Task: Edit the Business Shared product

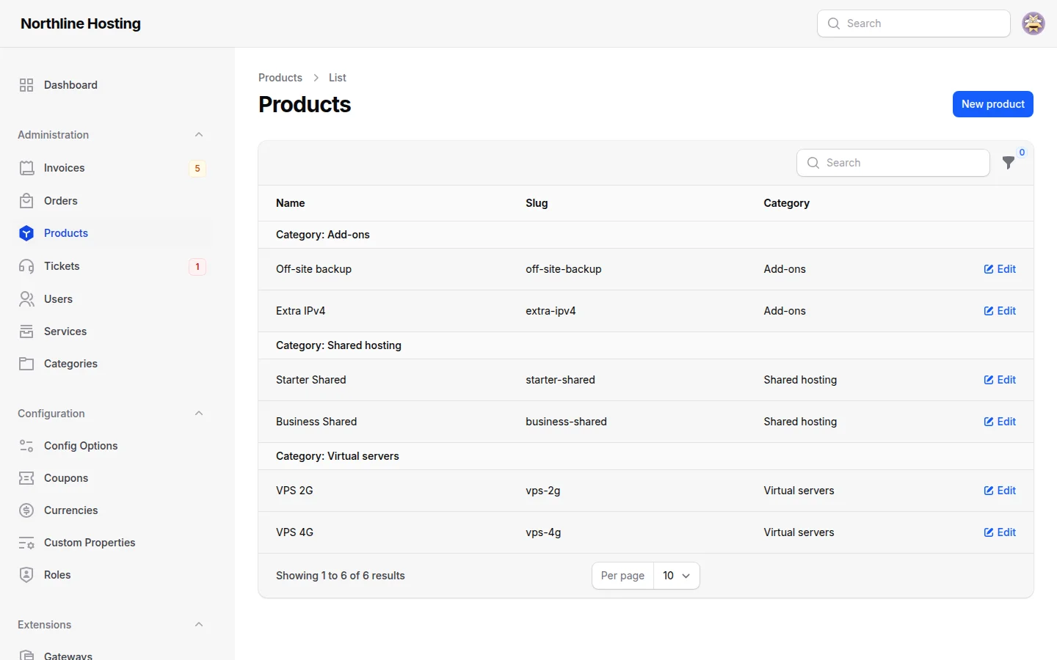Action: (x=1000, y=422)
